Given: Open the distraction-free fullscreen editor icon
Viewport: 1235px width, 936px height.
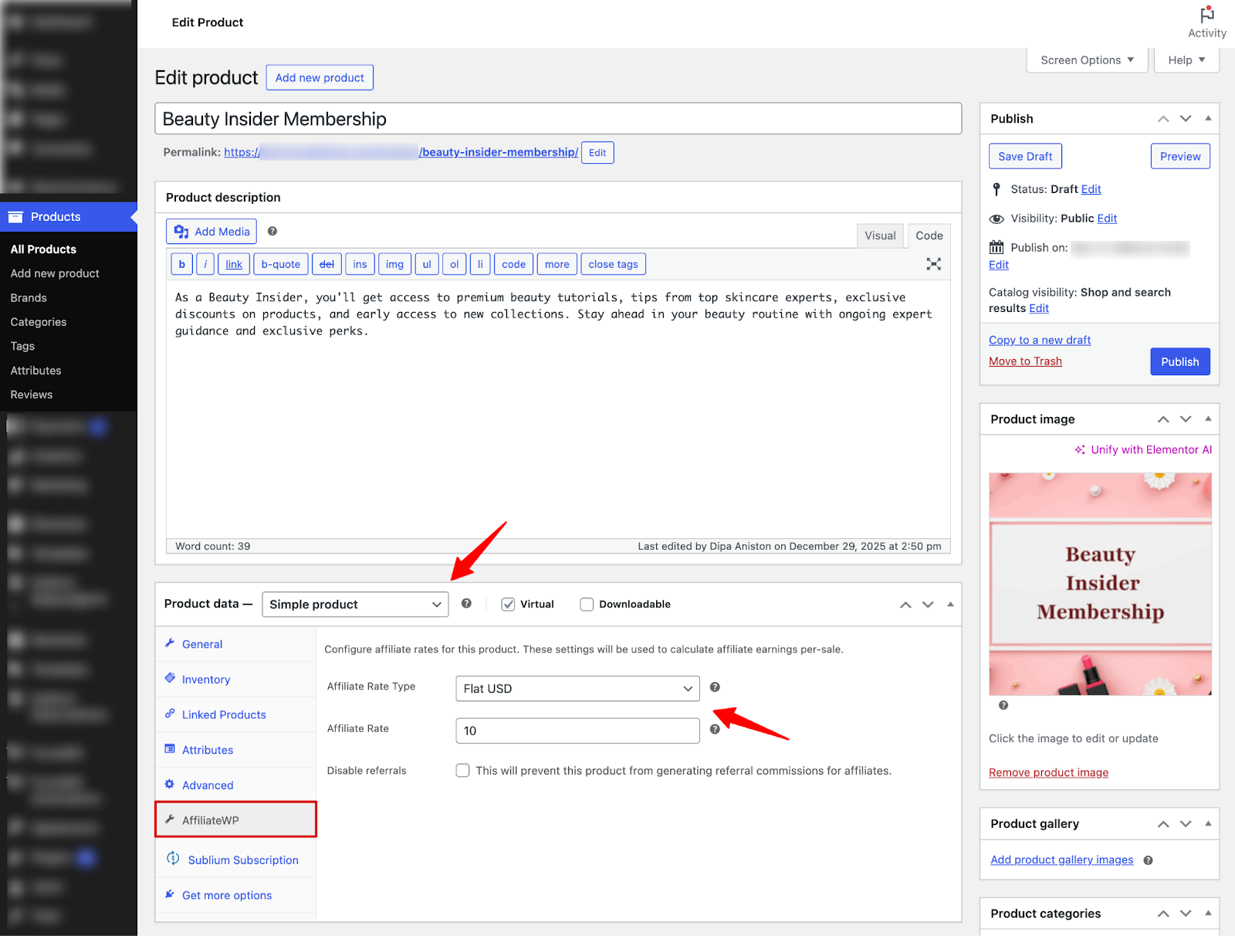Looking at the screenshot, I should point(933,263).
